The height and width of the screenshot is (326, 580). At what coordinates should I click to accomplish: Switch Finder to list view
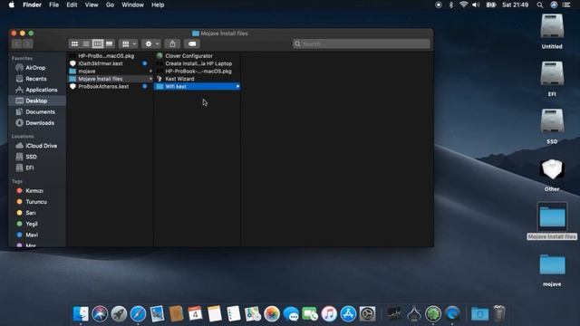pos(86,43)
